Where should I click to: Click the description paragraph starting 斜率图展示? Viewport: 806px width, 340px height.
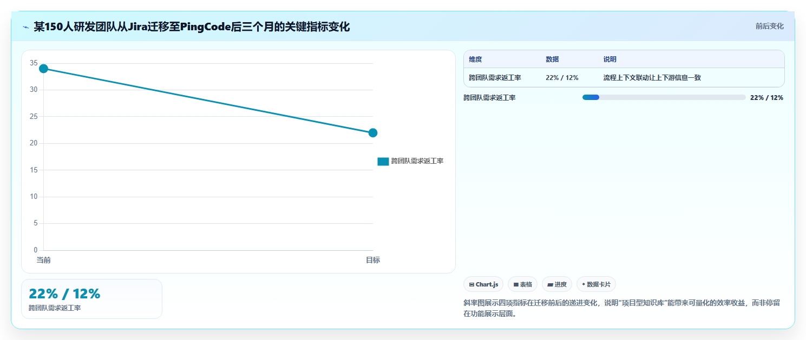622,308
